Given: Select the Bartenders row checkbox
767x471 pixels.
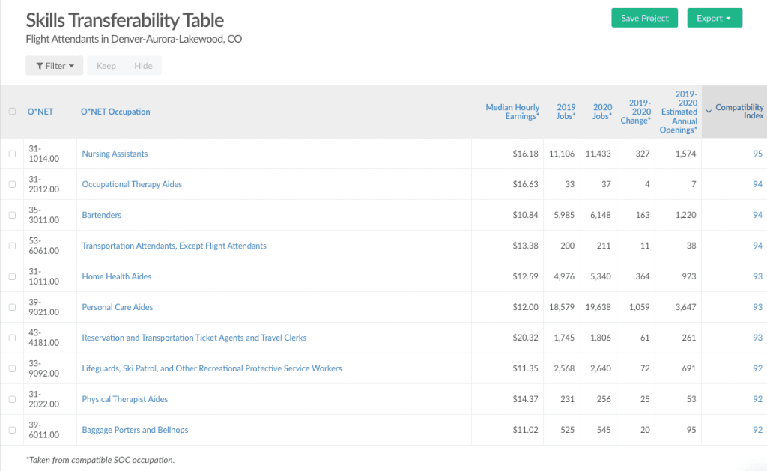Looking at the screenshot, I should point(11,215).
